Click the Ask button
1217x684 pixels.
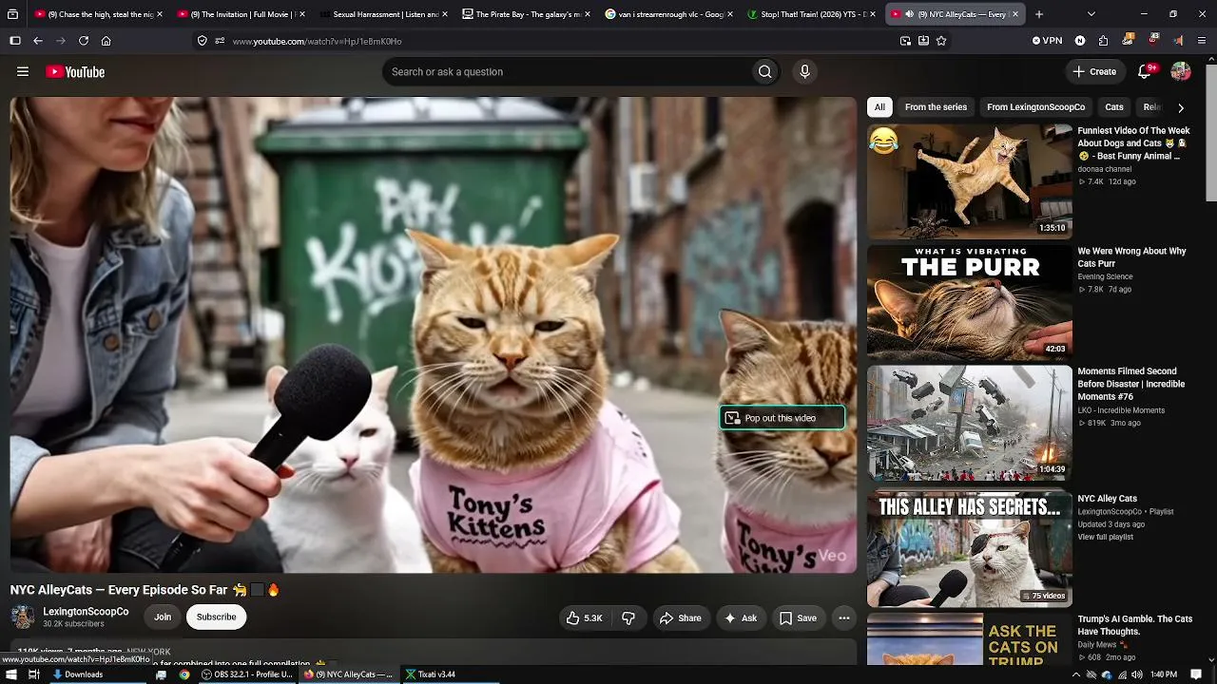pos(741,617)
